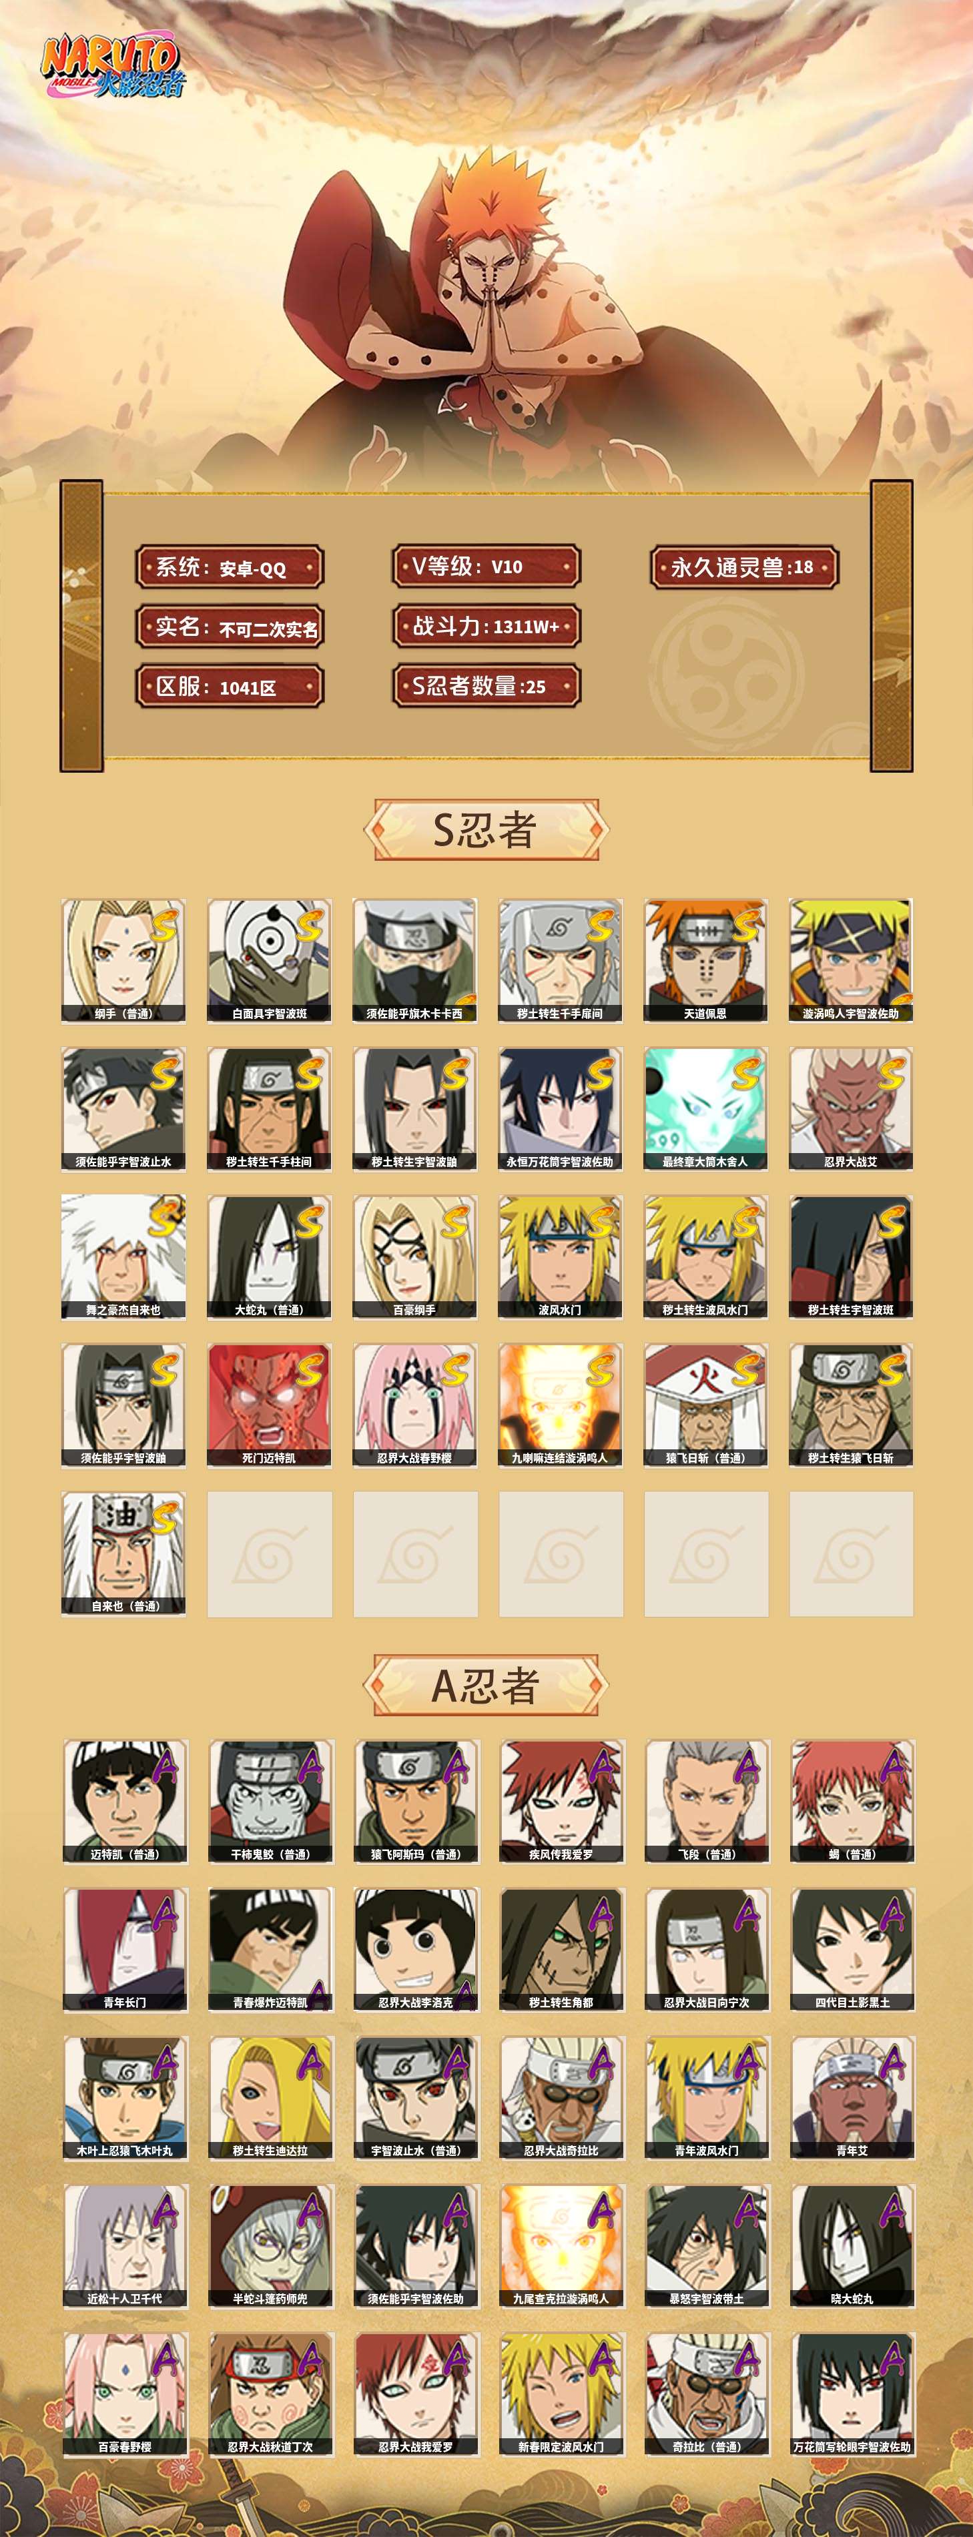Select the 青年长门 red-haired avatar
This screenshot has width=973, height=2537.
(125, 1949)
